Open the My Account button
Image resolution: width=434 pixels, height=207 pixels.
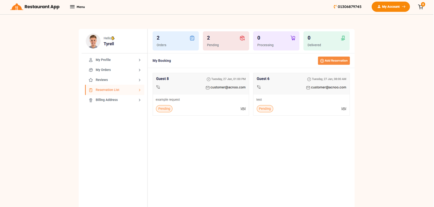point(390,7)
